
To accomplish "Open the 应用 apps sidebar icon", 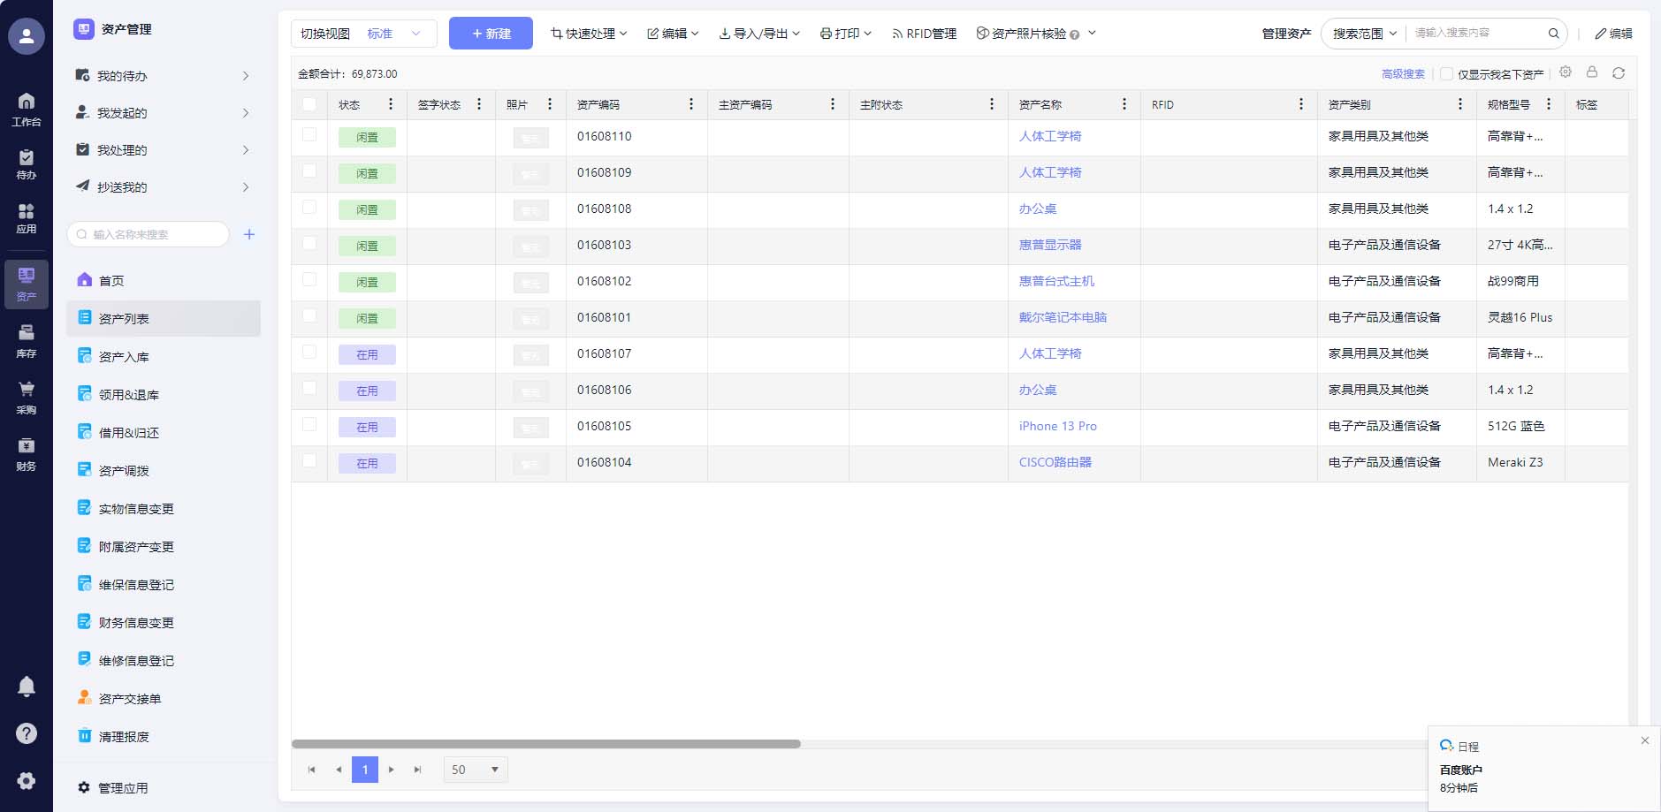I will pos(27,218).
